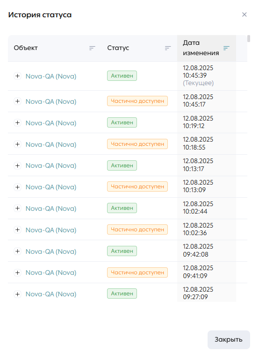Screen dimensions: 259x358
Task: Click the sort icon in Статус column header
Action: click(168, 48)
